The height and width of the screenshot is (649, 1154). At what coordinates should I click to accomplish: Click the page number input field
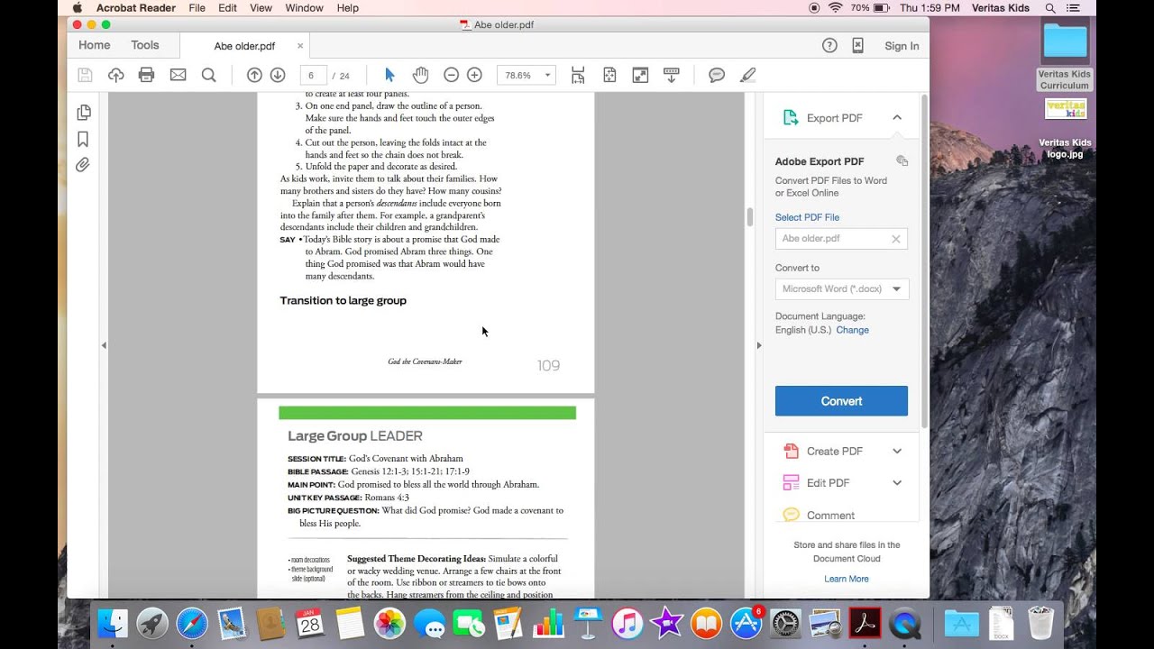pyautogui.click(x=313, y=76)
